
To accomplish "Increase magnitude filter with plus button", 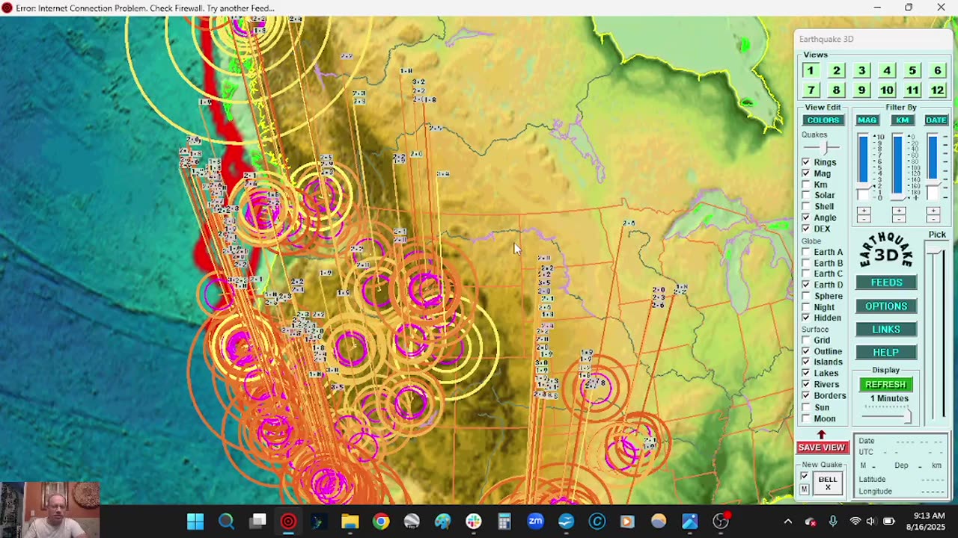I will click(864, 211).
